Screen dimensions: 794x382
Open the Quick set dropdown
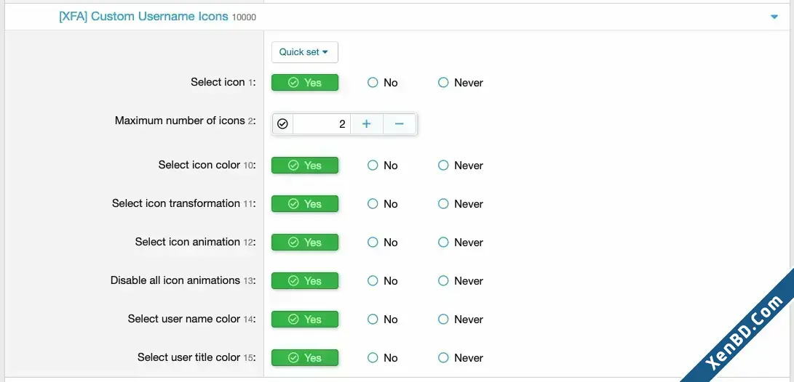(x=304, y=52)
